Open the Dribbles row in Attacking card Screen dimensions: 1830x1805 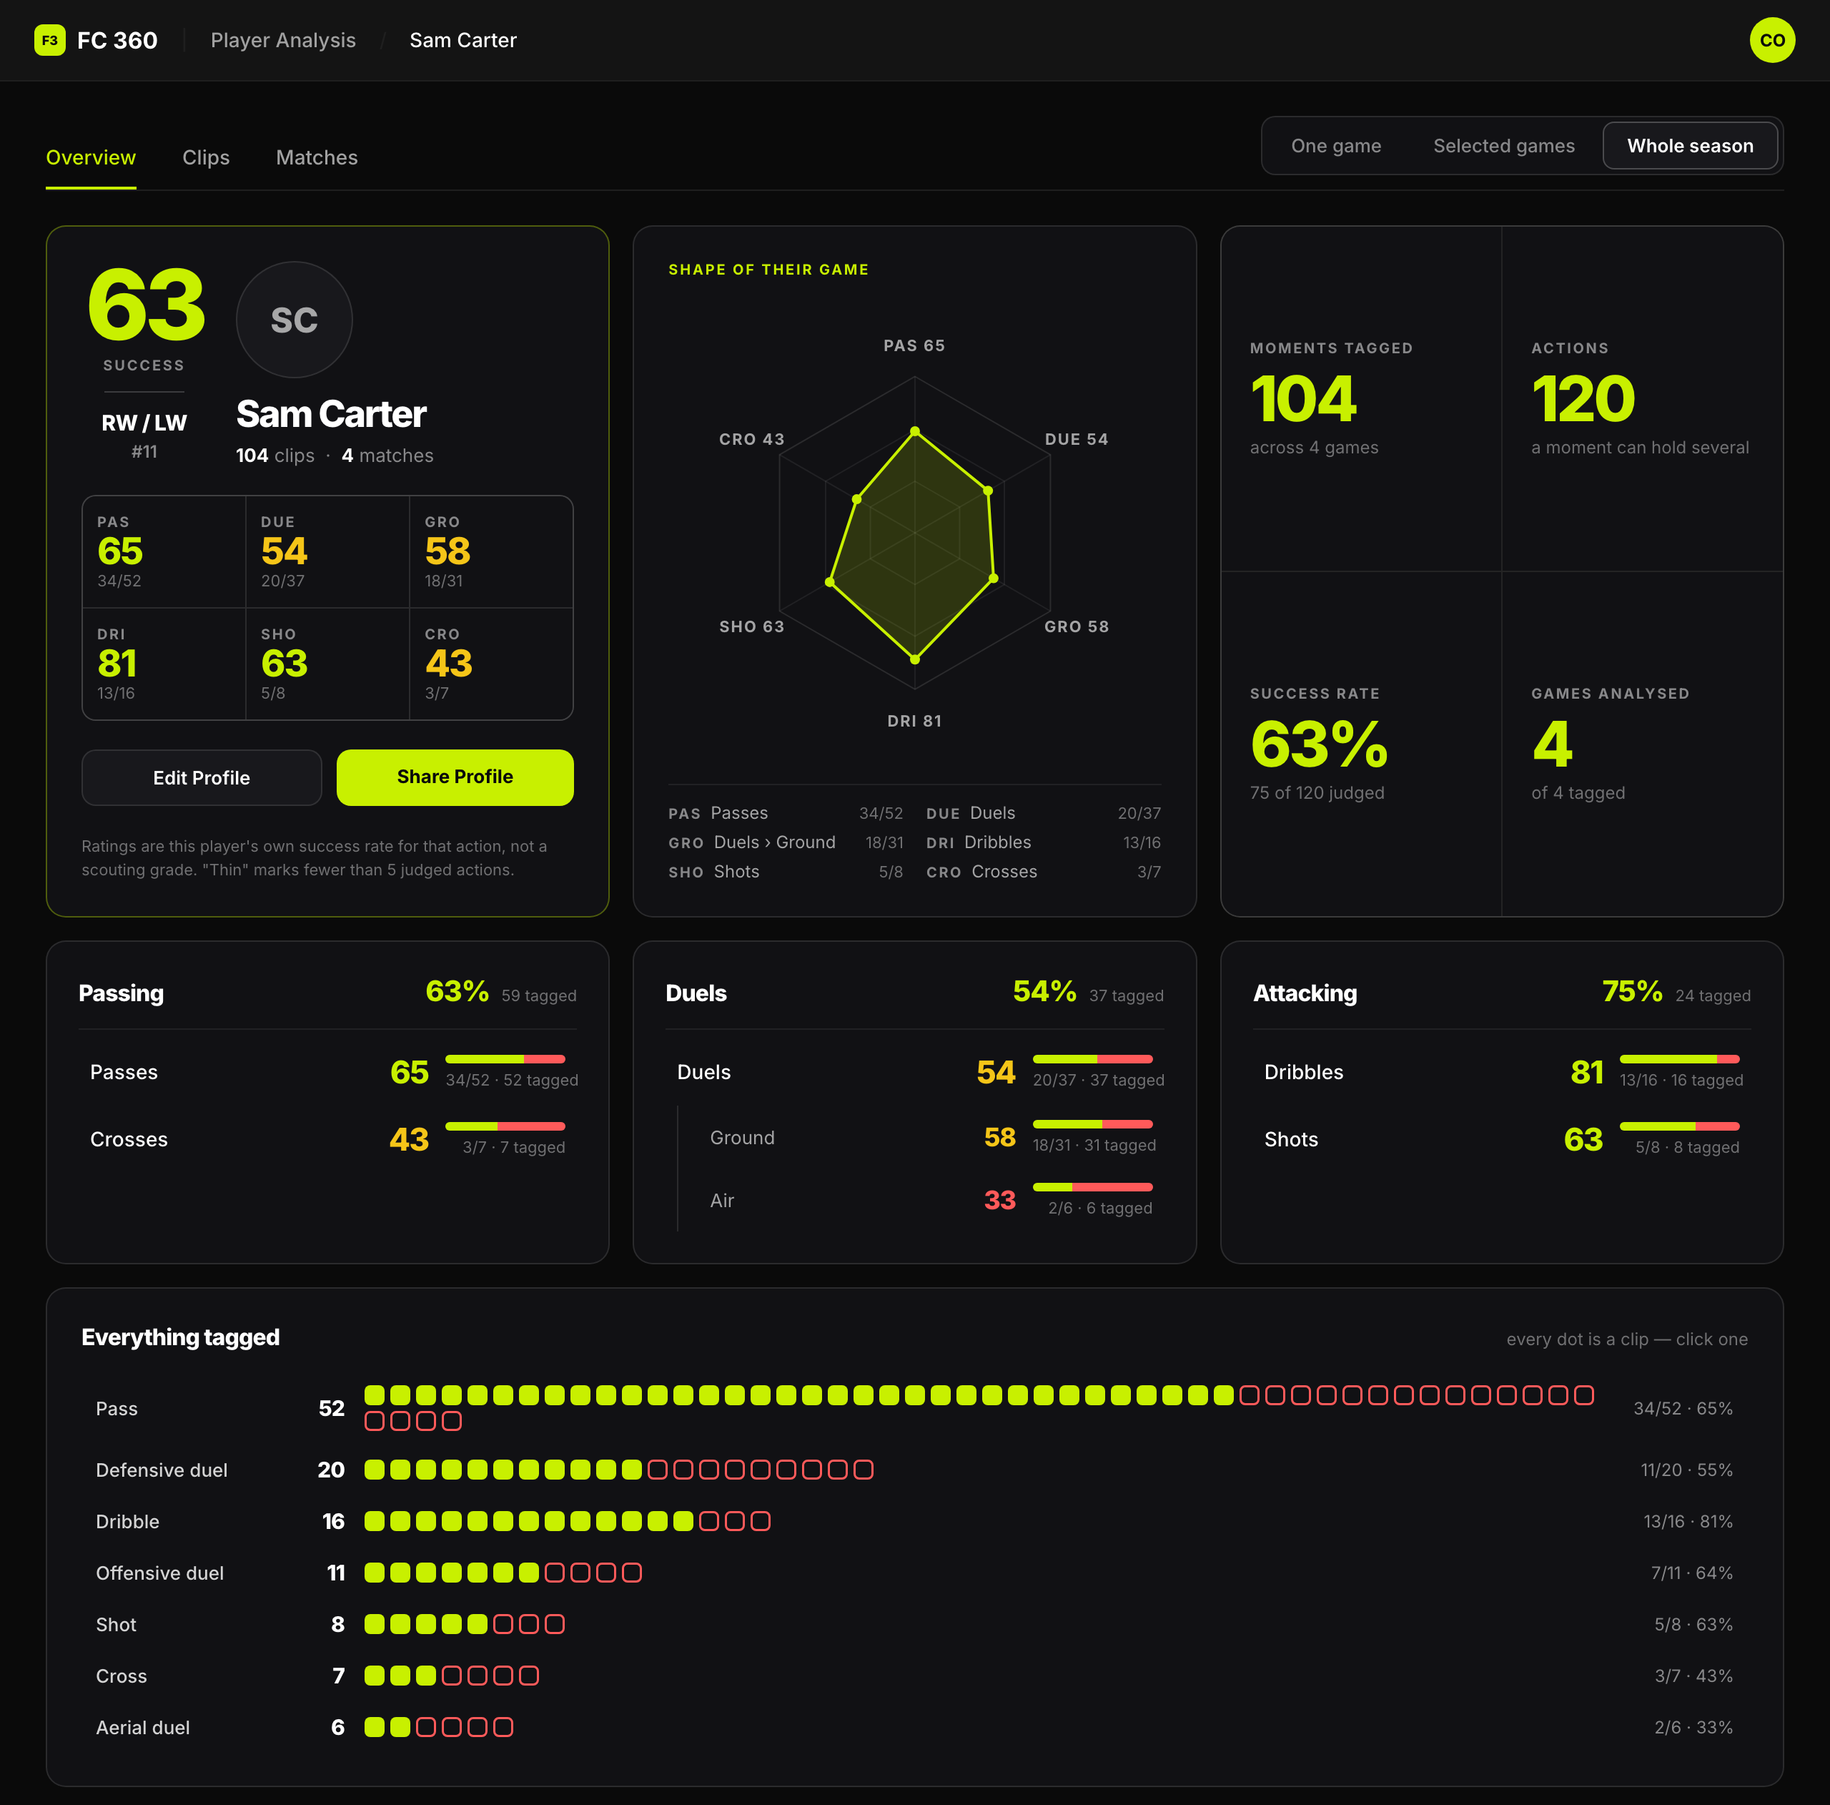coord(1503,1072)
